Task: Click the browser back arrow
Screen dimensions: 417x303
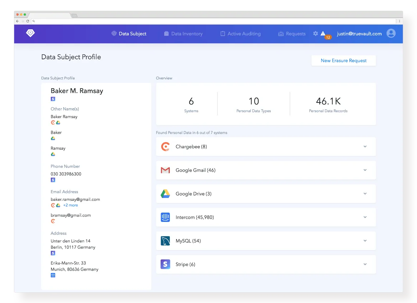Action: pyautogui.click(x=18, y=21)
